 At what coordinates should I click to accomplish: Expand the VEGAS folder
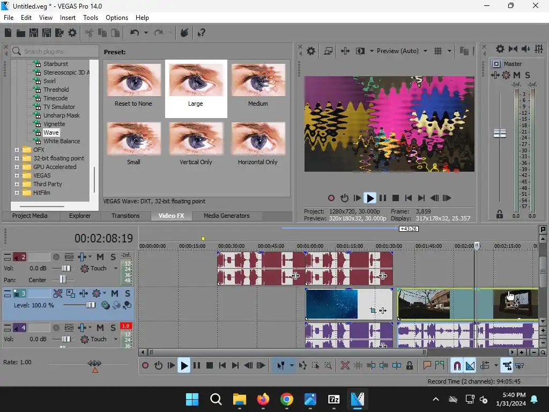[17, 175]
